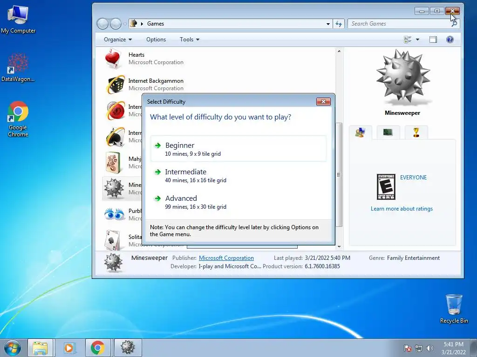Maximize the Games explorer window

pos(437,11)
